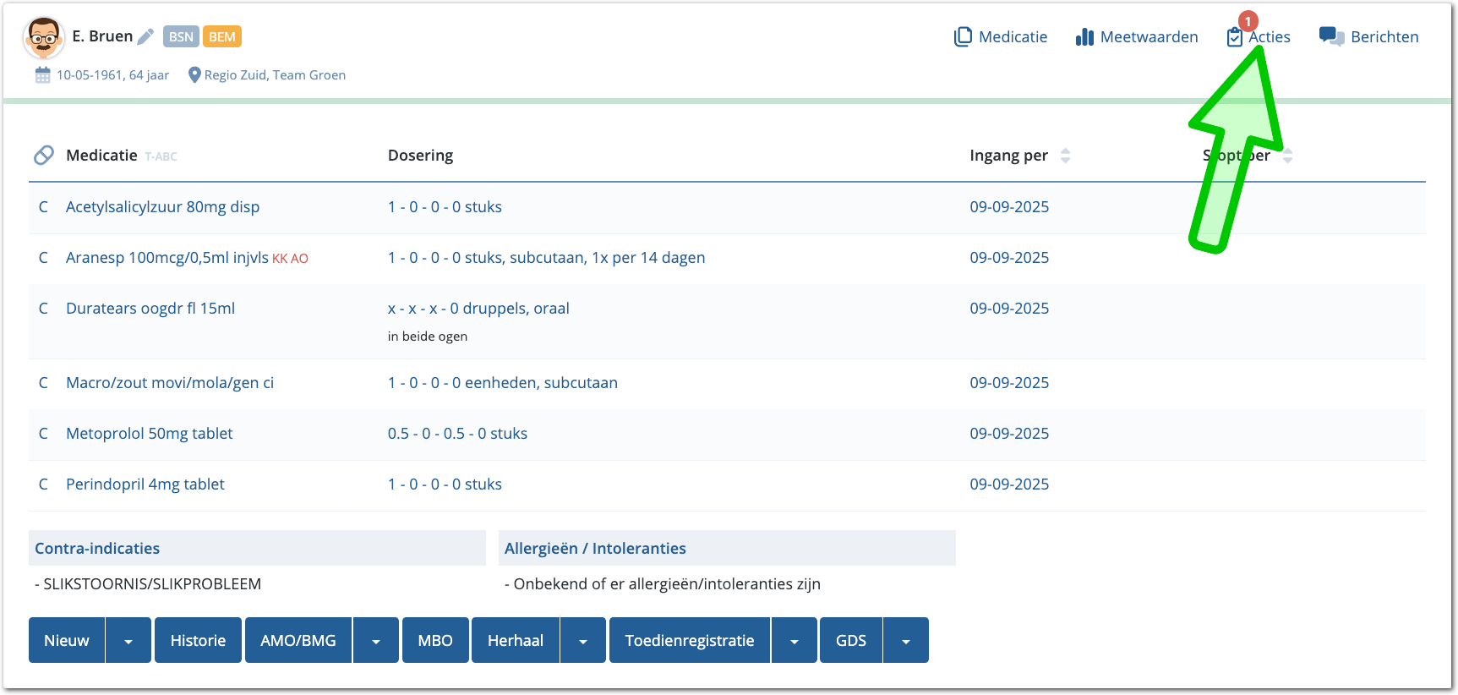The height and width of the screenshot is (695, 1458).
Task: Click the location pin icon for Regio Zuid
Action: (x=194, y=75)
